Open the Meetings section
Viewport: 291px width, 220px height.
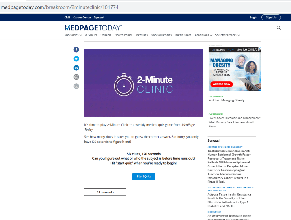(x=142, y=35)
